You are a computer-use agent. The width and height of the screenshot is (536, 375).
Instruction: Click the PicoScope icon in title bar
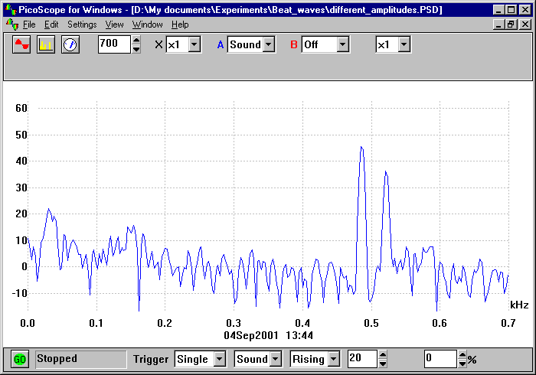coord(10,10)
